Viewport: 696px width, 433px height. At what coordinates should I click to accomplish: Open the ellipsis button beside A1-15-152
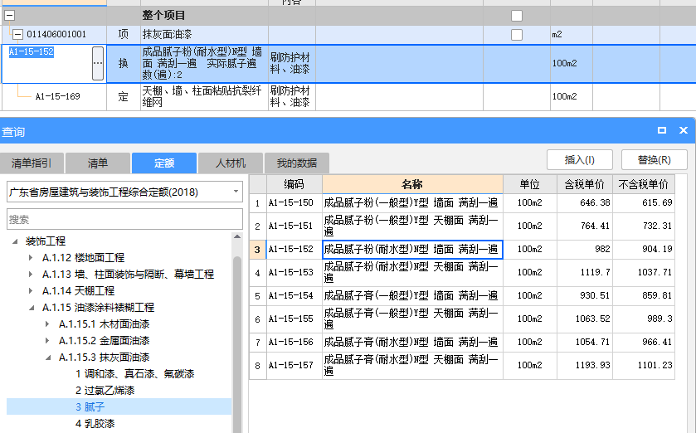coord(98,63)
